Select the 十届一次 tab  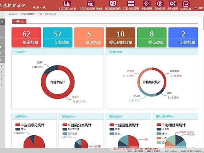click(19, 21)
